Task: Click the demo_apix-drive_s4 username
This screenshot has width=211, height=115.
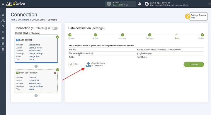Action: pyautogui.click(x=160, y=3)
